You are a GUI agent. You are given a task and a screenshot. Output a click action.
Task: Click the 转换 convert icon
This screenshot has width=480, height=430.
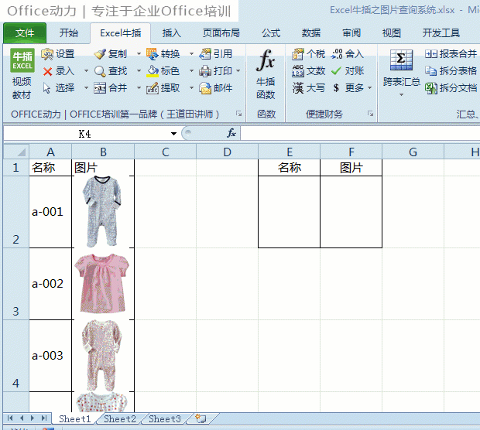click(x=153, y=54)
